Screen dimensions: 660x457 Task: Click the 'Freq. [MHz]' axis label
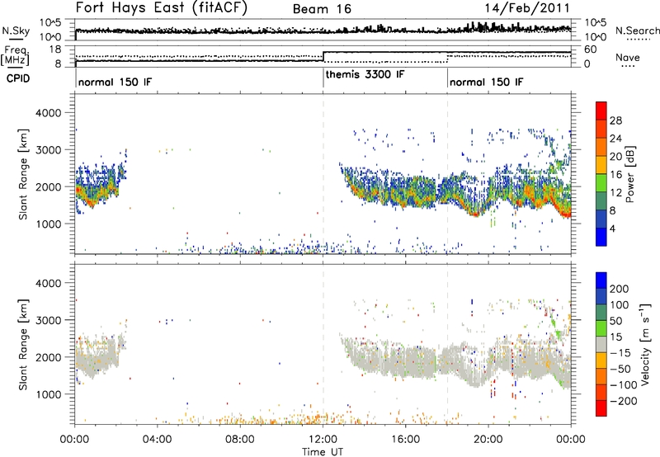coord(16,55)
